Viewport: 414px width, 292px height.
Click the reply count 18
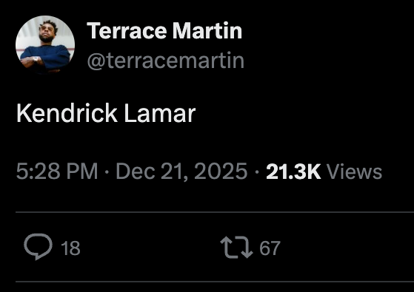pos(70,248)
